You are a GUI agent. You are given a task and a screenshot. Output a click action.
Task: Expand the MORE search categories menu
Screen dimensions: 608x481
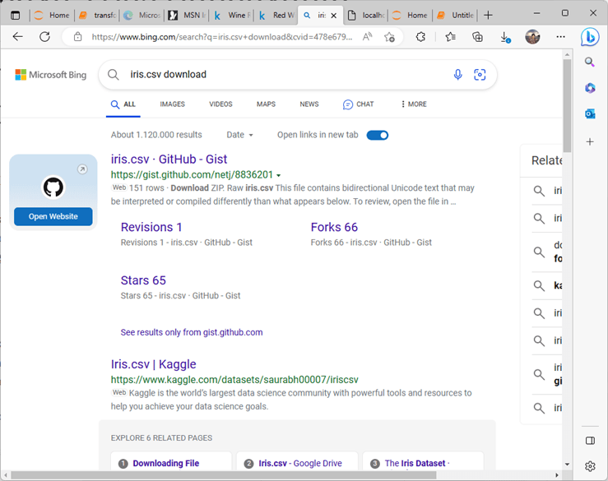pyautogui.click(x=414, y=104)
